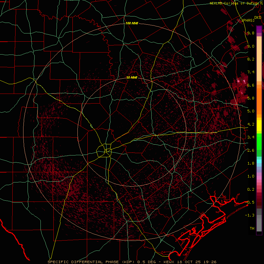Click the '9.8' scale value
Viewport: 264px width, 264px height.
251,33
